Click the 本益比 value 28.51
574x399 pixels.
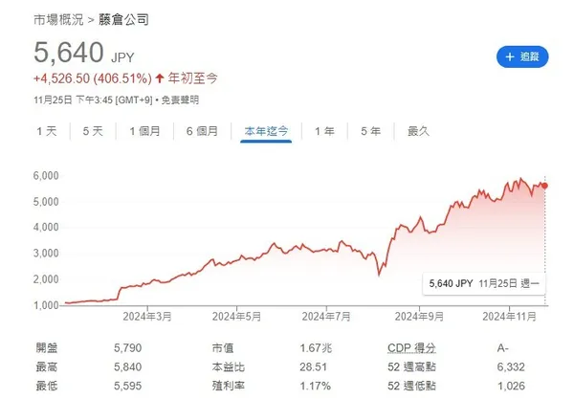click(x=314, y=366)
